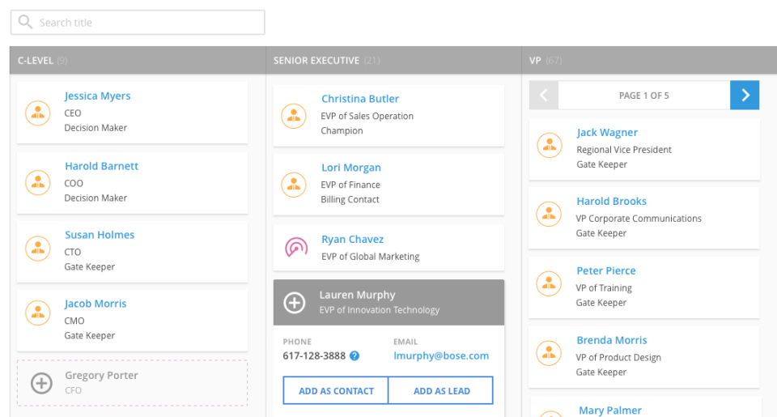
Task: Open Harold Barnett's profile link
Action: [x=102, y=166]
